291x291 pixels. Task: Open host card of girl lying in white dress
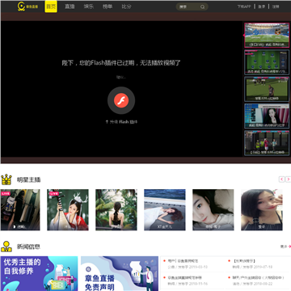pyautogui.click(x=165, y=210)
